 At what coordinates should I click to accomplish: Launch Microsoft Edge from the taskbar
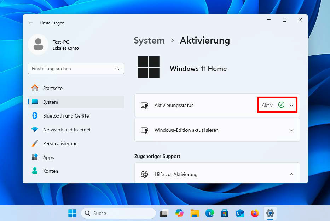(210, 214)
